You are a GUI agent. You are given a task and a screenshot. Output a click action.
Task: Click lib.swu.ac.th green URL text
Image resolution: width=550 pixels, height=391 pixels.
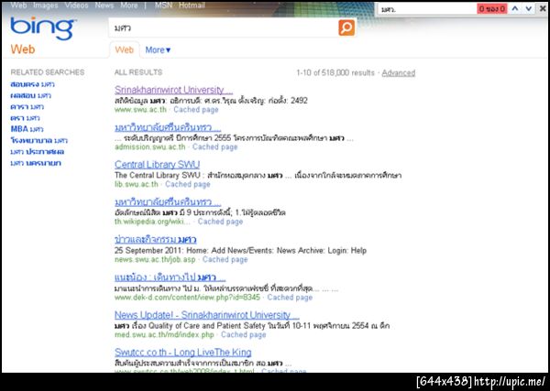(x=137, y=184)
